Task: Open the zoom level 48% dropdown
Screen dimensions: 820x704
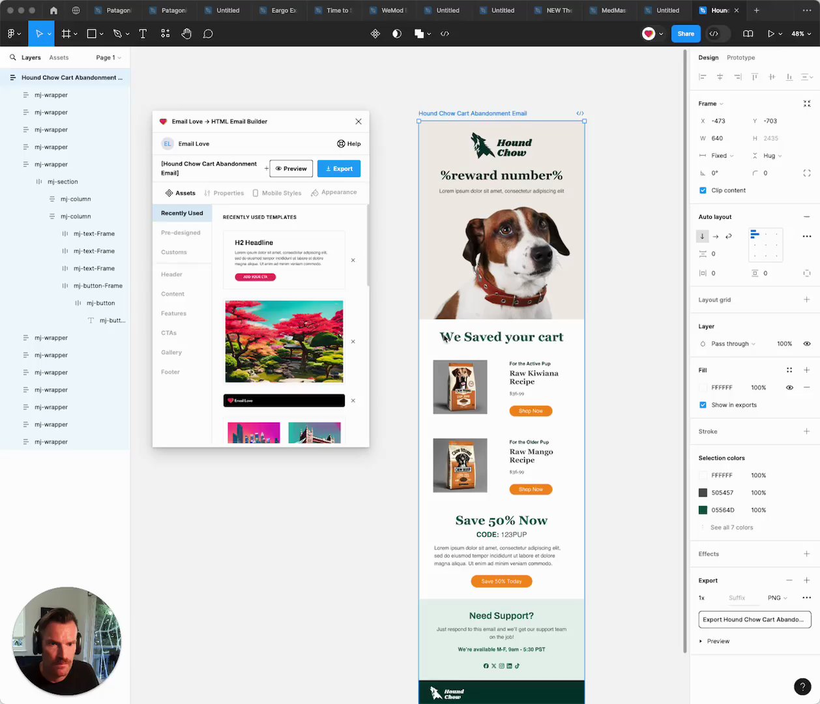Action: point(800,33)
